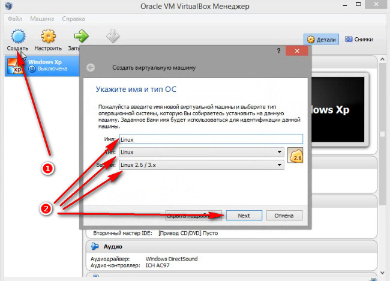Expand the Тип (Type) dropdown showing Linux

click(x=201, y=152)
